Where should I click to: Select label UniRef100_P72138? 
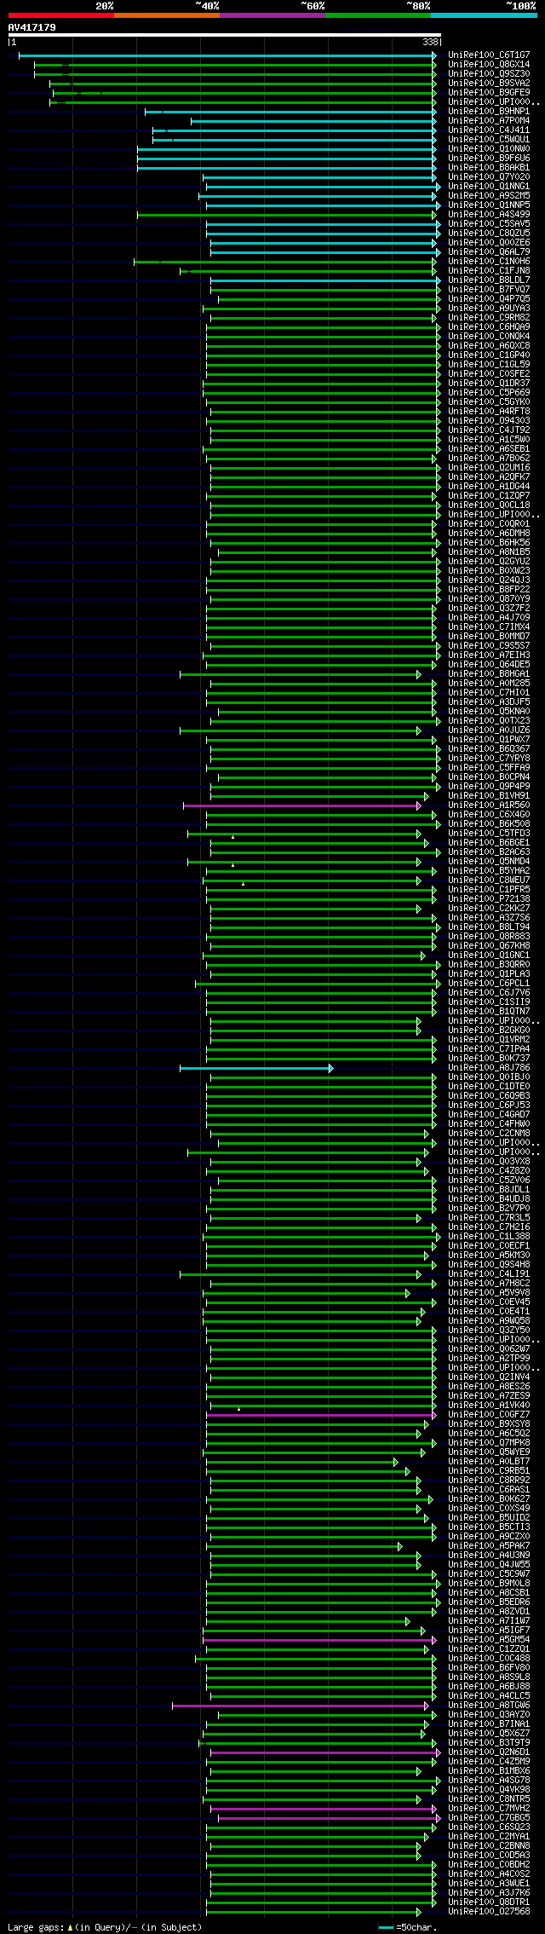coord(488,899)
